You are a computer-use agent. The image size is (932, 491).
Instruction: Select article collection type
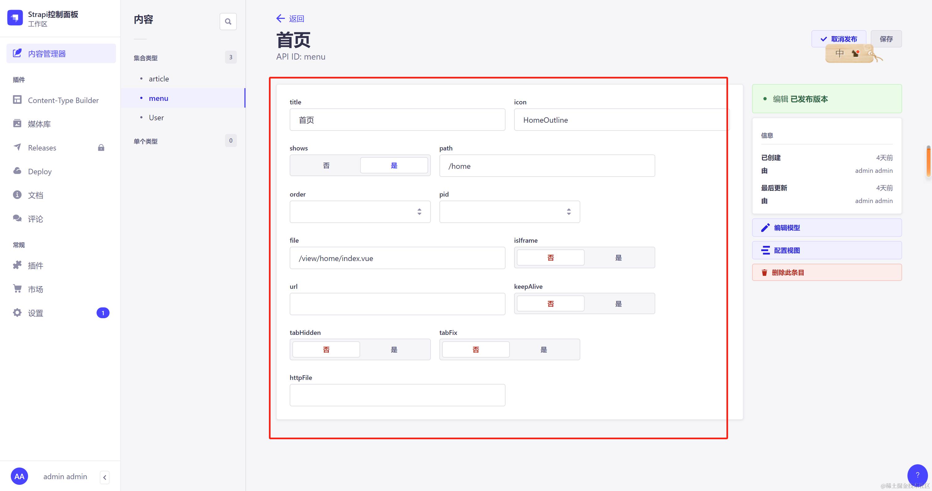coord(158,79)
